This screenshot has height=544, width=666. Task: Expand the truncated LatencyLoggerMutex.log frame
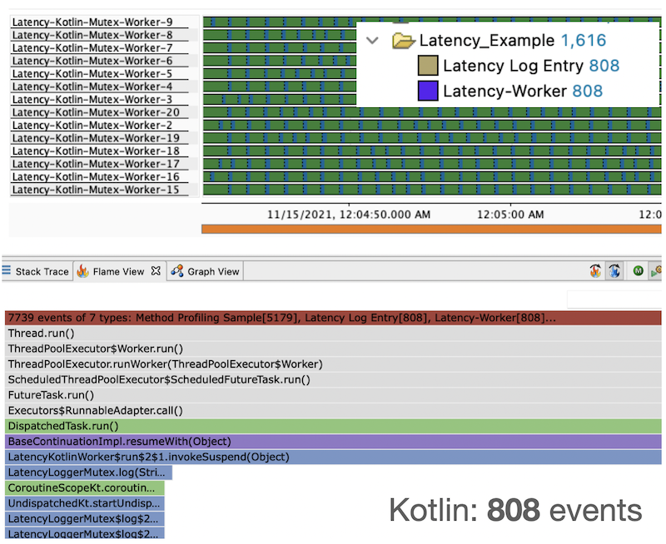coord(83,472)
